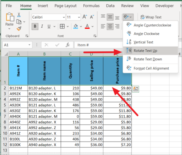
Task: Open the Developer tab
Action: tap(165, 6)
